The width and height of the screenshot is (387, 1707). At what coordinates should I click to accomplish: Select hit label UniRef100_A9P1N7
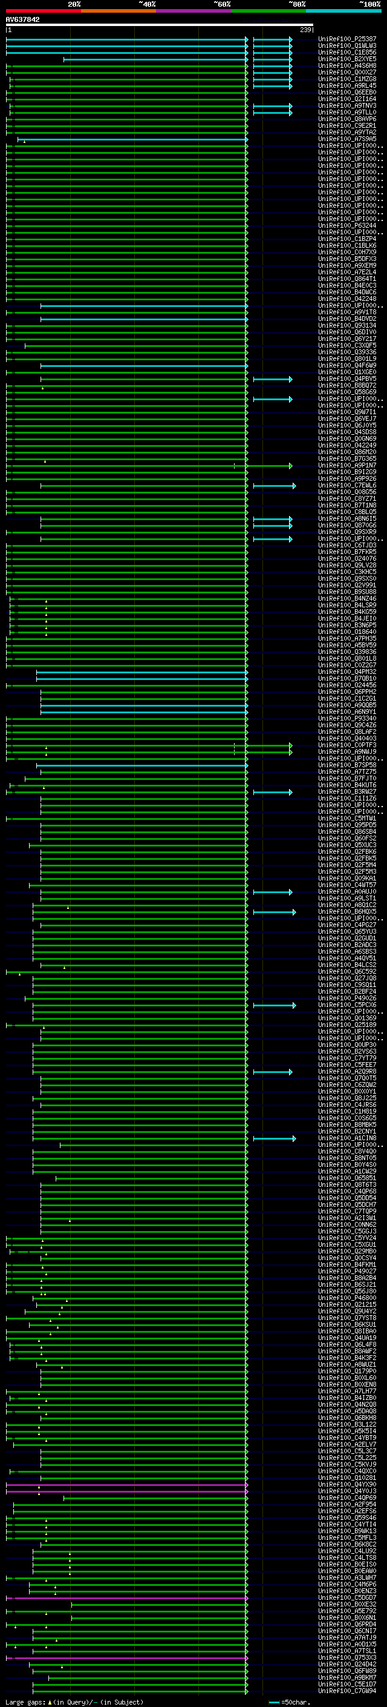click(x=347, y=465)
